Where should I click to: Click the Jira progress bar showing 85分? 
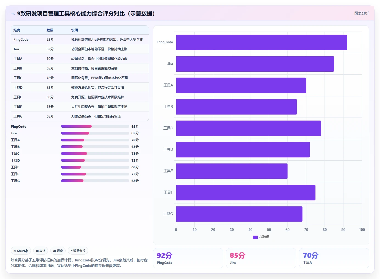point(95,133)
